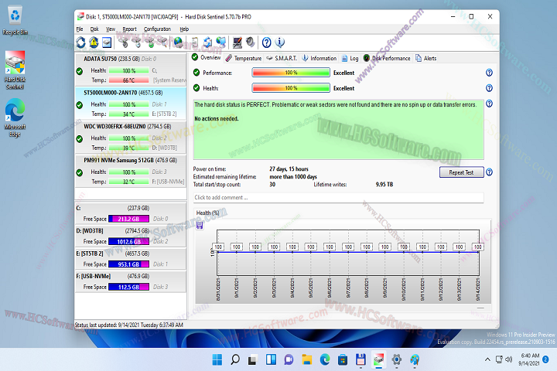Click the disk panel view toolbar icon
This screenshot has width=557, height=371.
tap(107, 43)
